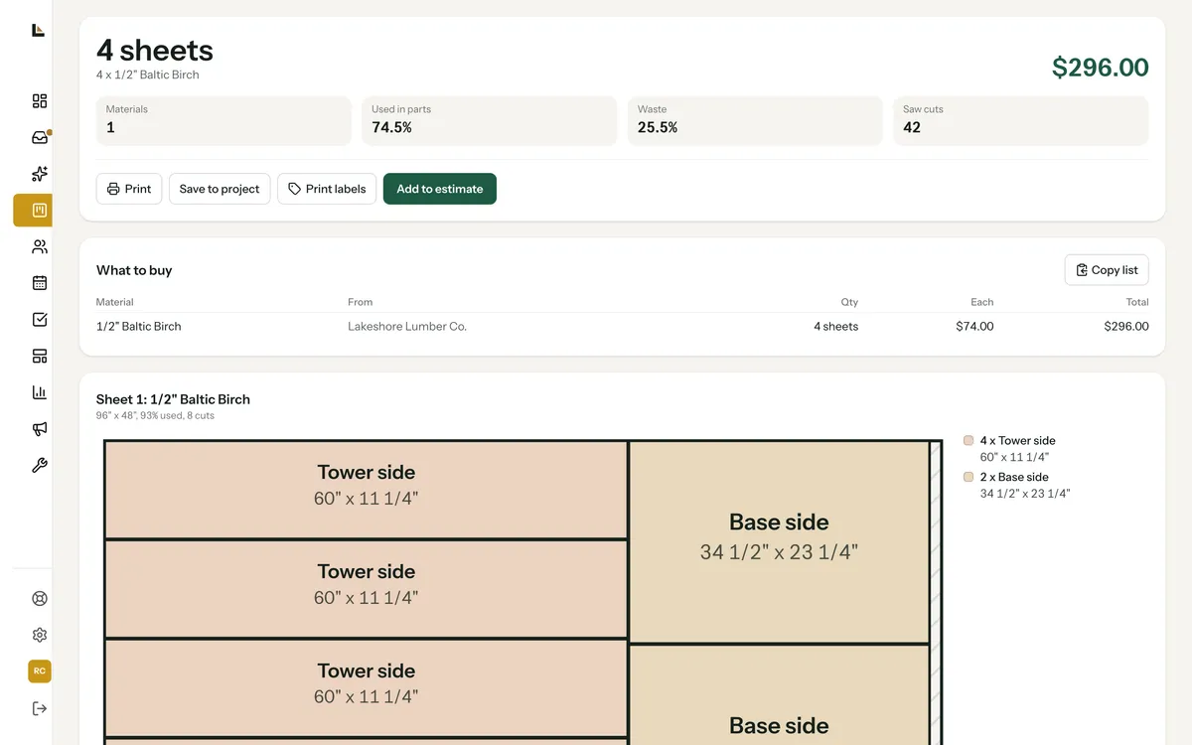This screenshot has height=745, width=1192.
Task: Click the $74.00 each price cell
Action: (x=974, y=326)
